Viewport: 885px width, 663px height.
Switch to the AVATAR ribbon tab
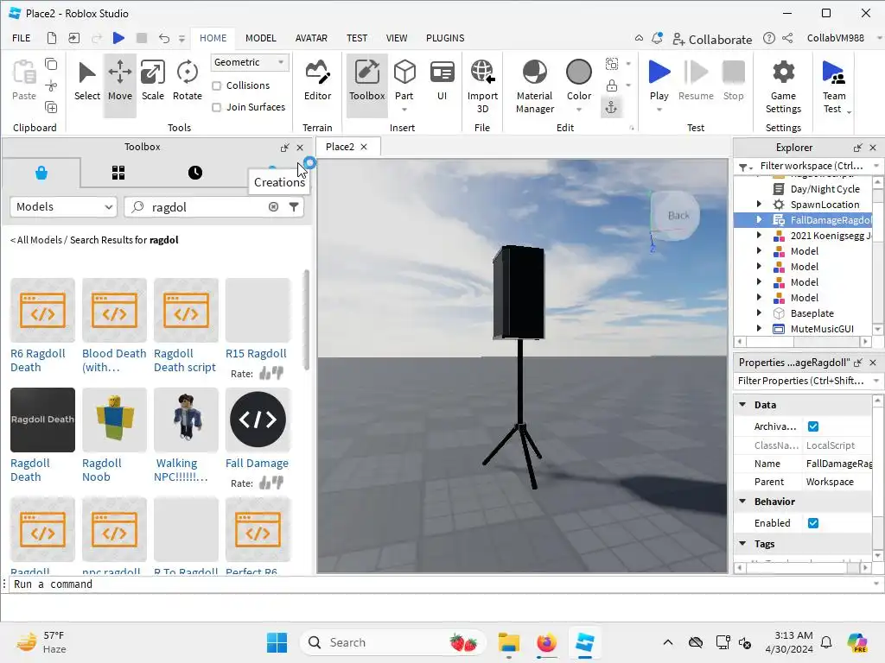click(311, 38)
